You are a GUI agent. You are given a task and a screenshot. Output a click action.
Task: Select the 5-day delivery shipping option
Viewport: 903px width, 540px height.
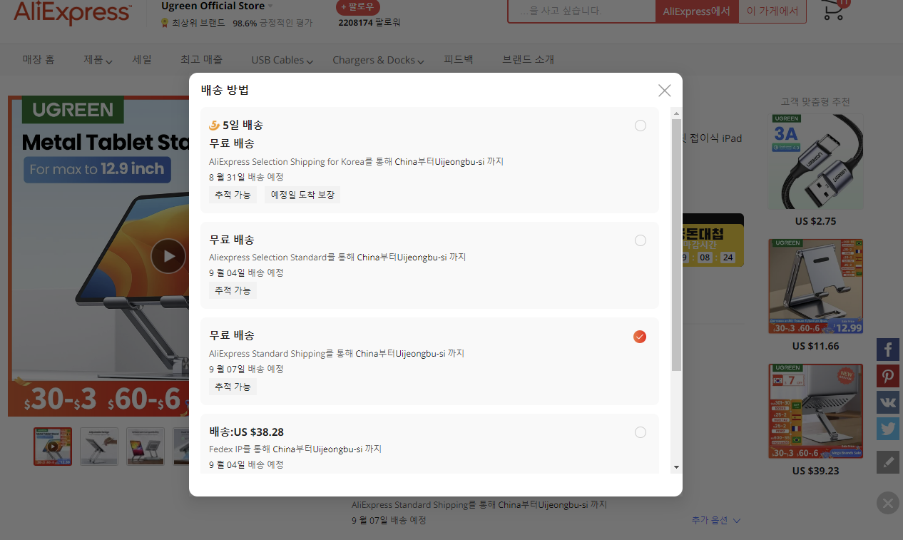(x=641, y=126)
